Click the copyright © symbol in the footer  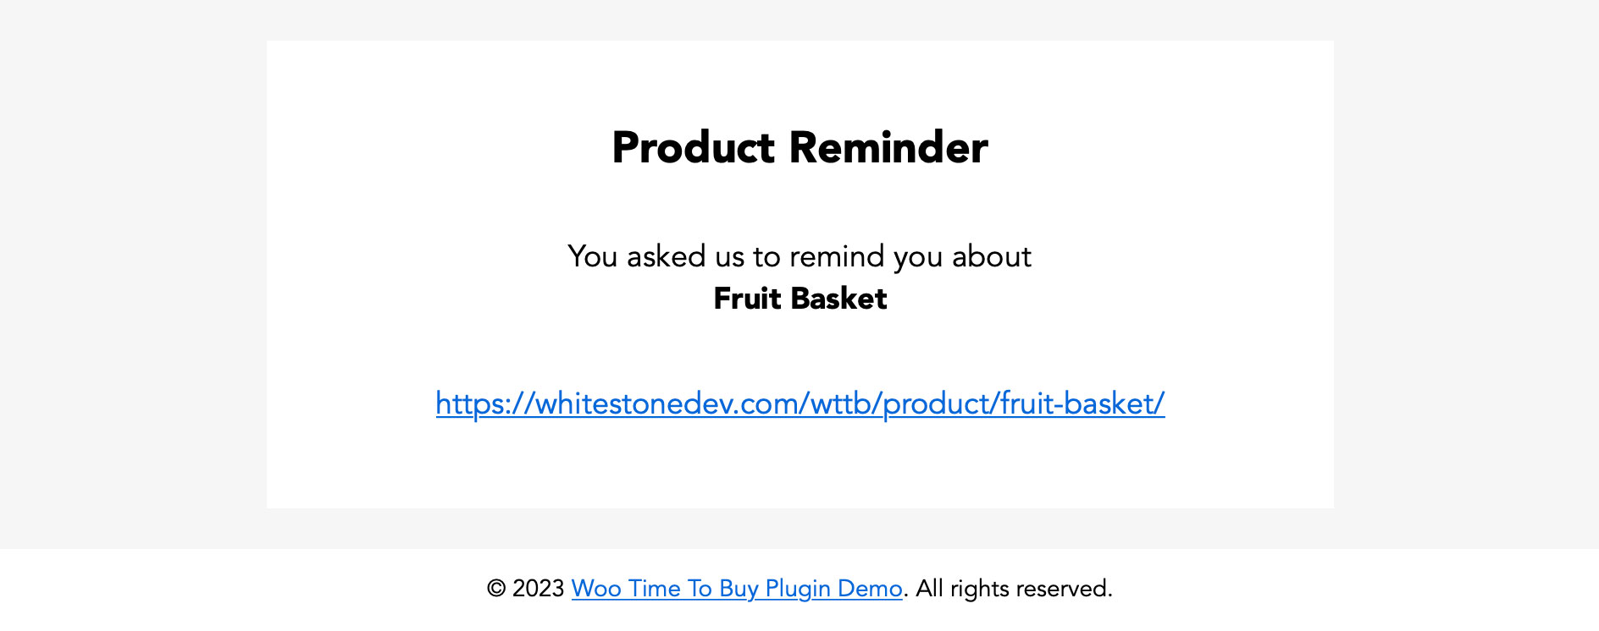[496, 589]
